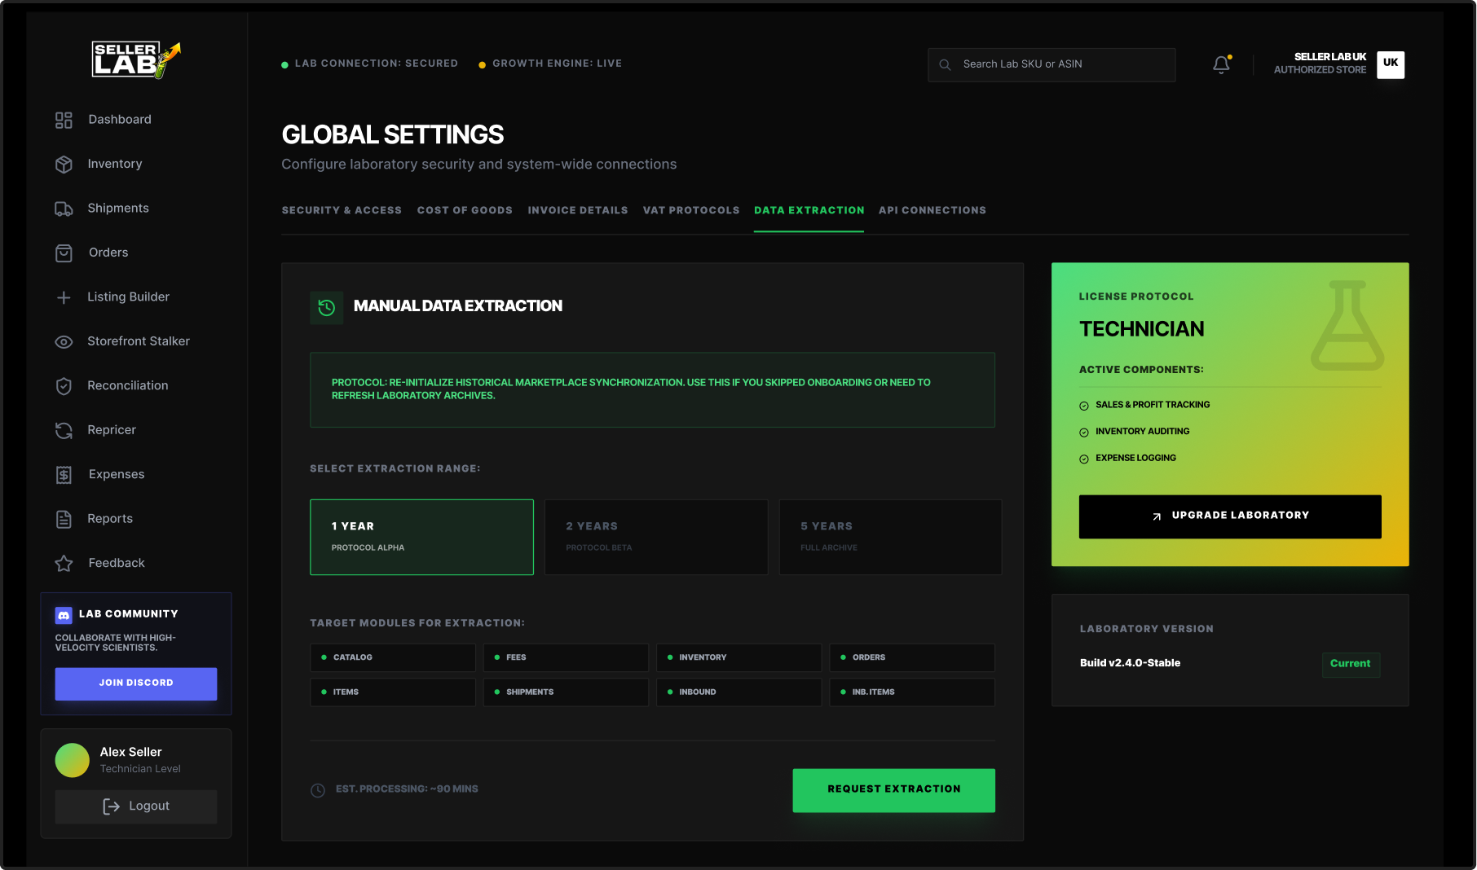Select the Inventory icon in sidebar
Screen dimensions: 1477x870
point(64,164)
